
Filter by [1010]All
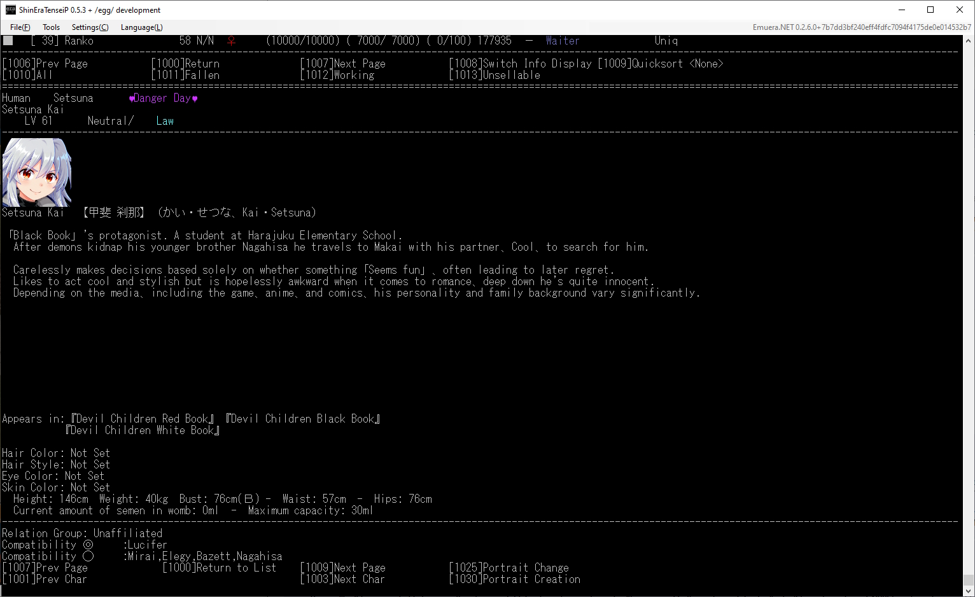[x=27, y=75]
